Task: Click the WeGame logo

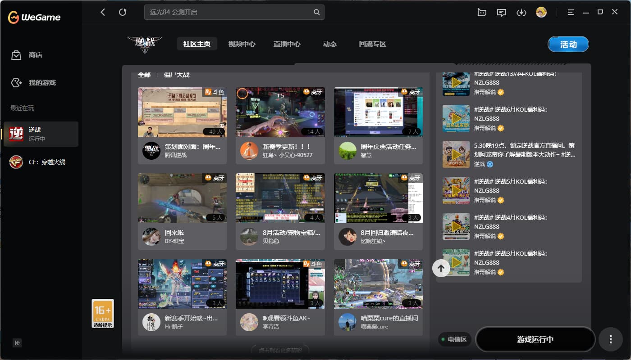Action: pyautogui.click(x=34, y=18)
